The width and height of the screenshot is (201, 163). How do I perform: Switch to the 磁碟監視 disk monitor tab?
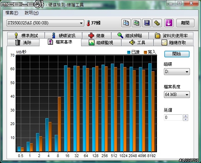pyautogui.click(x=101, y=42)
